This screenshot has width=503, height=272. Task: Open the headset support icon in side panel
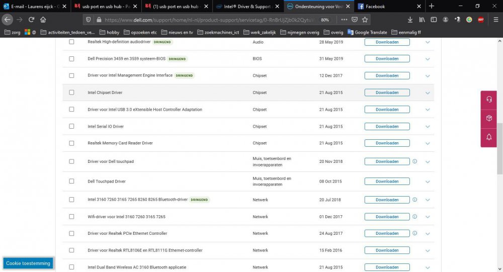pyautogui.click(x=489, y=99)
